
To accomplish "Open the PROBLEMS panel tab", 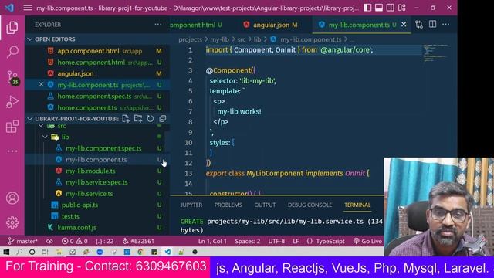I will (x=228, y=205).
